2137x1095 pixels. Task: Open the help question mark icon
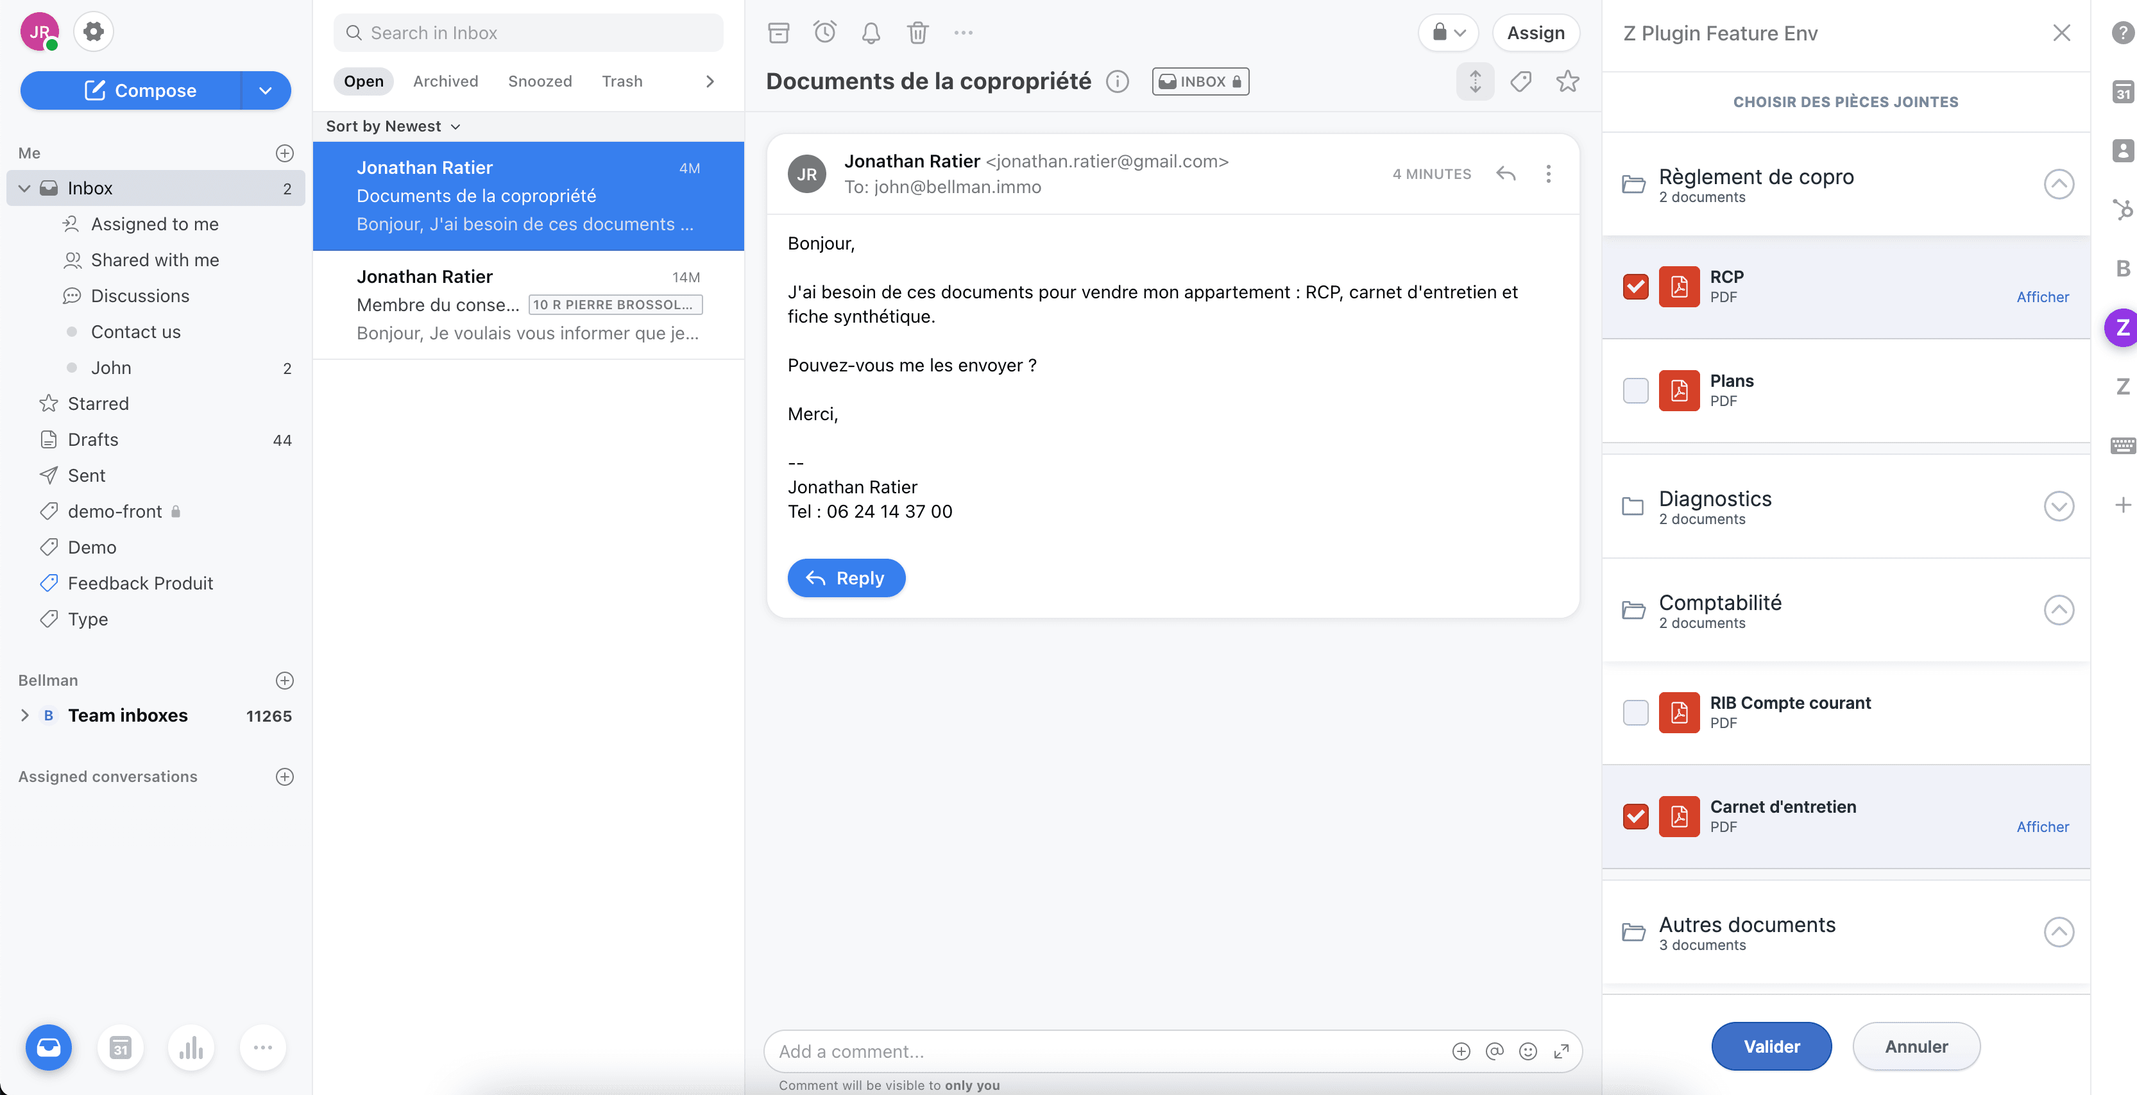[x=2122, y=32]
